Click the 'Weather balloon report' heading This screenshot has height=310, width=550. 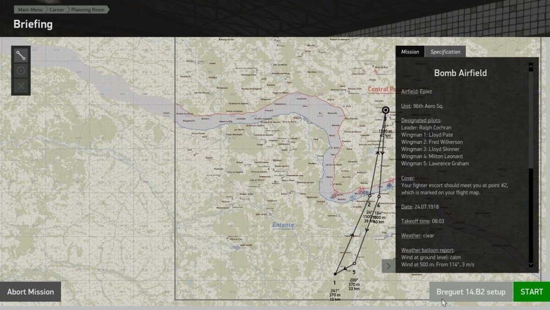point(427,251)
